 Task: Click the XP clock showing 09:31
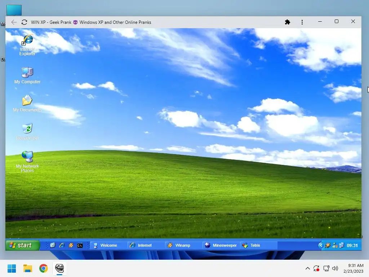click(x=352, y=245)
